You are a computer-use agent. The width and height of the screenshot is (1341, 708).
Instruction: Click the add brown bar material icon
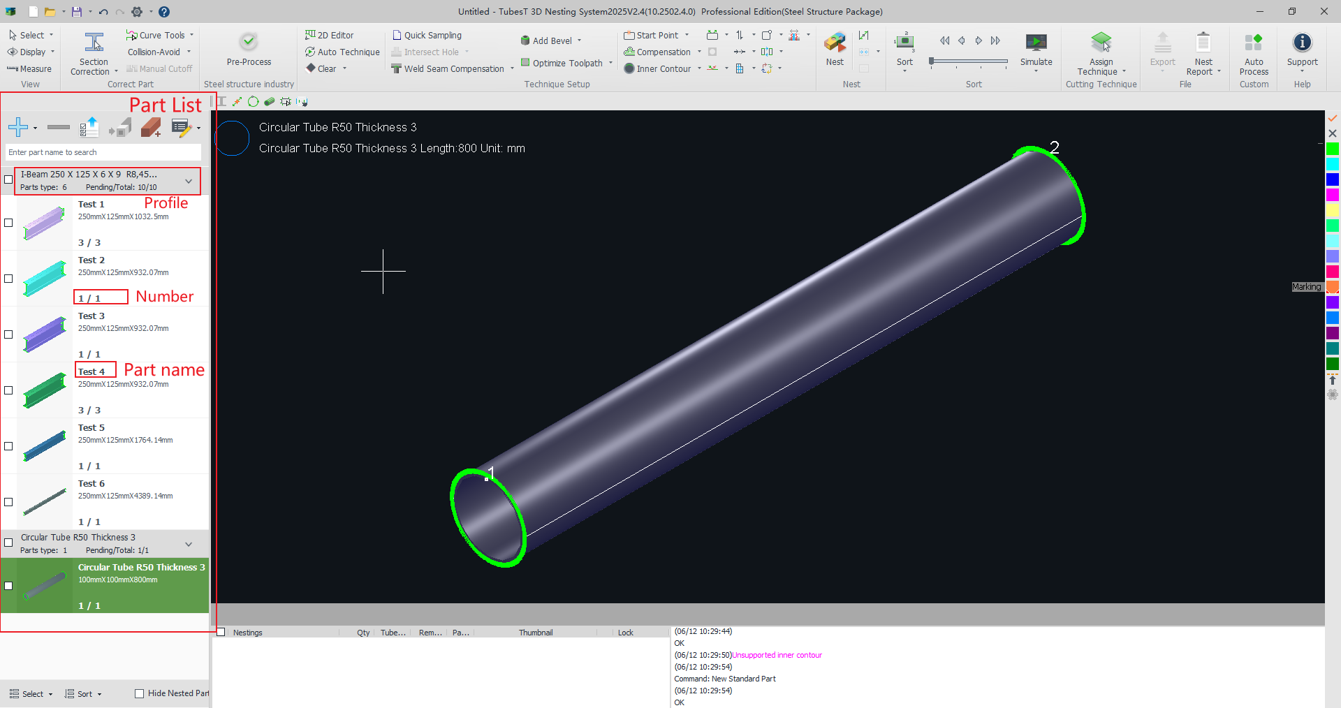(151, 127)
